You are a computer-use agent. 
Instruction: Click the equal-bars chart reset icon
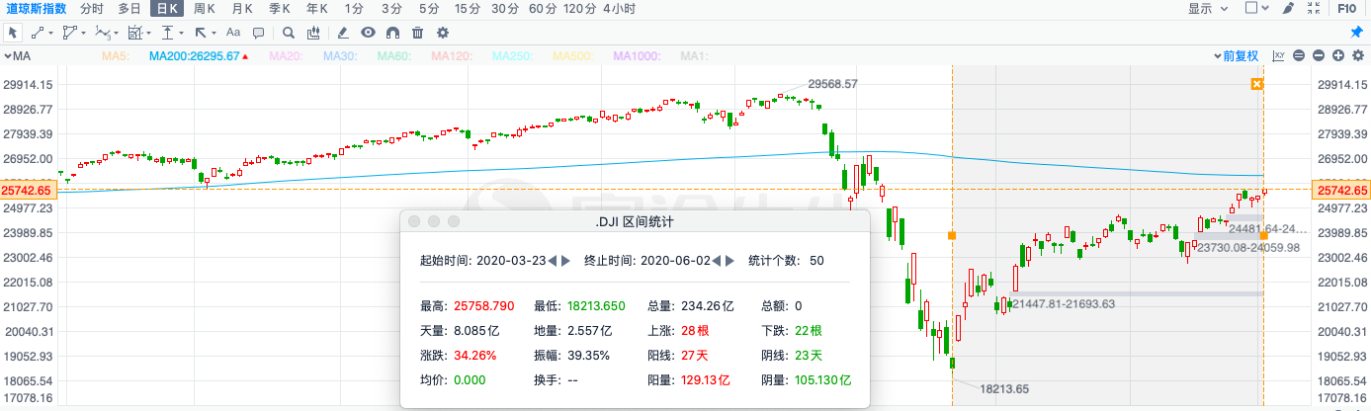[x=1299, y=55]
